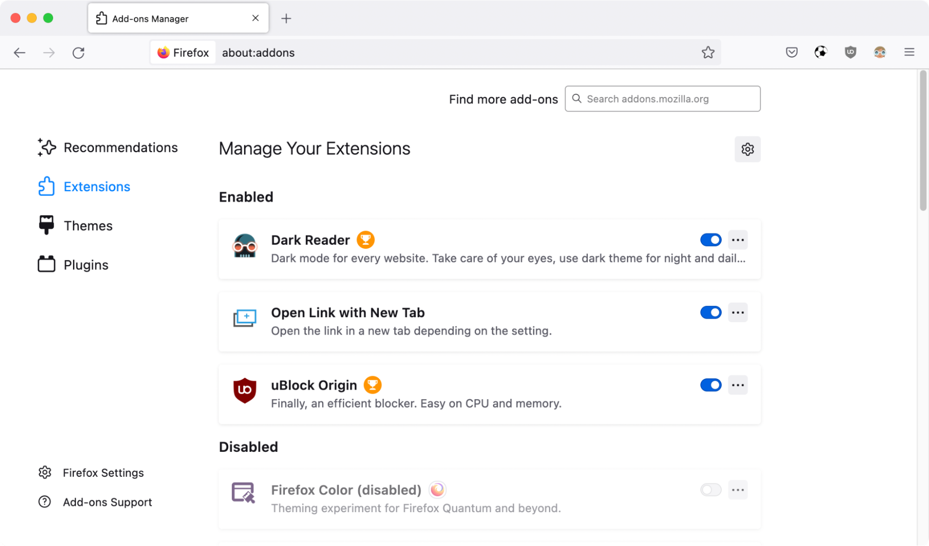Open more options for uBlock Origin
The image size is (929, 546).
coord(738,385)
